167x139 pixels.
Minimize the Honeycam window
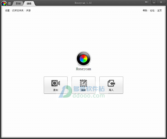click(154, 3)
